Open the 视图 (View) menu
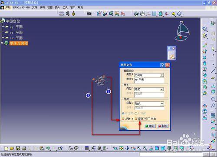 [50, 7]
